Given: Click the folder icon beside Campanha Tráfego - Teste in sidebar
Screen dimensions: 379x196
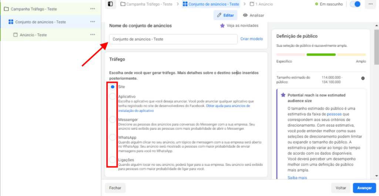Looking at the screenshot, I should pos(6,9).
